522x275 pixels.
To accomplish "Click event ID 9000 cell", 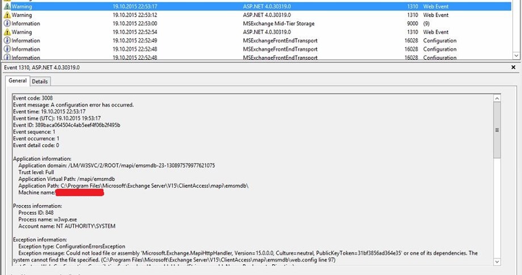I will [412, 24].
